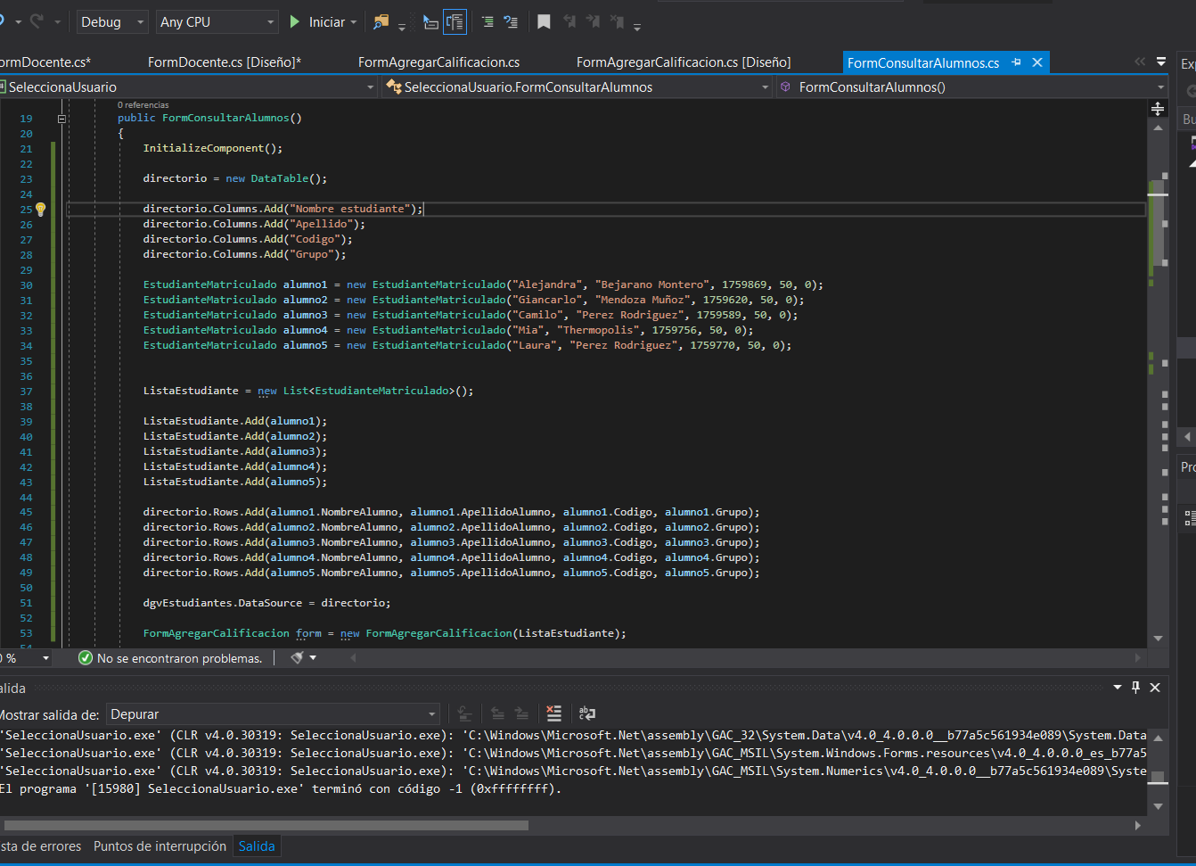Pin the FormConsultarAlumnos.cs tab
The width and height of the screenshot is (1196, 866).
tap(1017, 62)
